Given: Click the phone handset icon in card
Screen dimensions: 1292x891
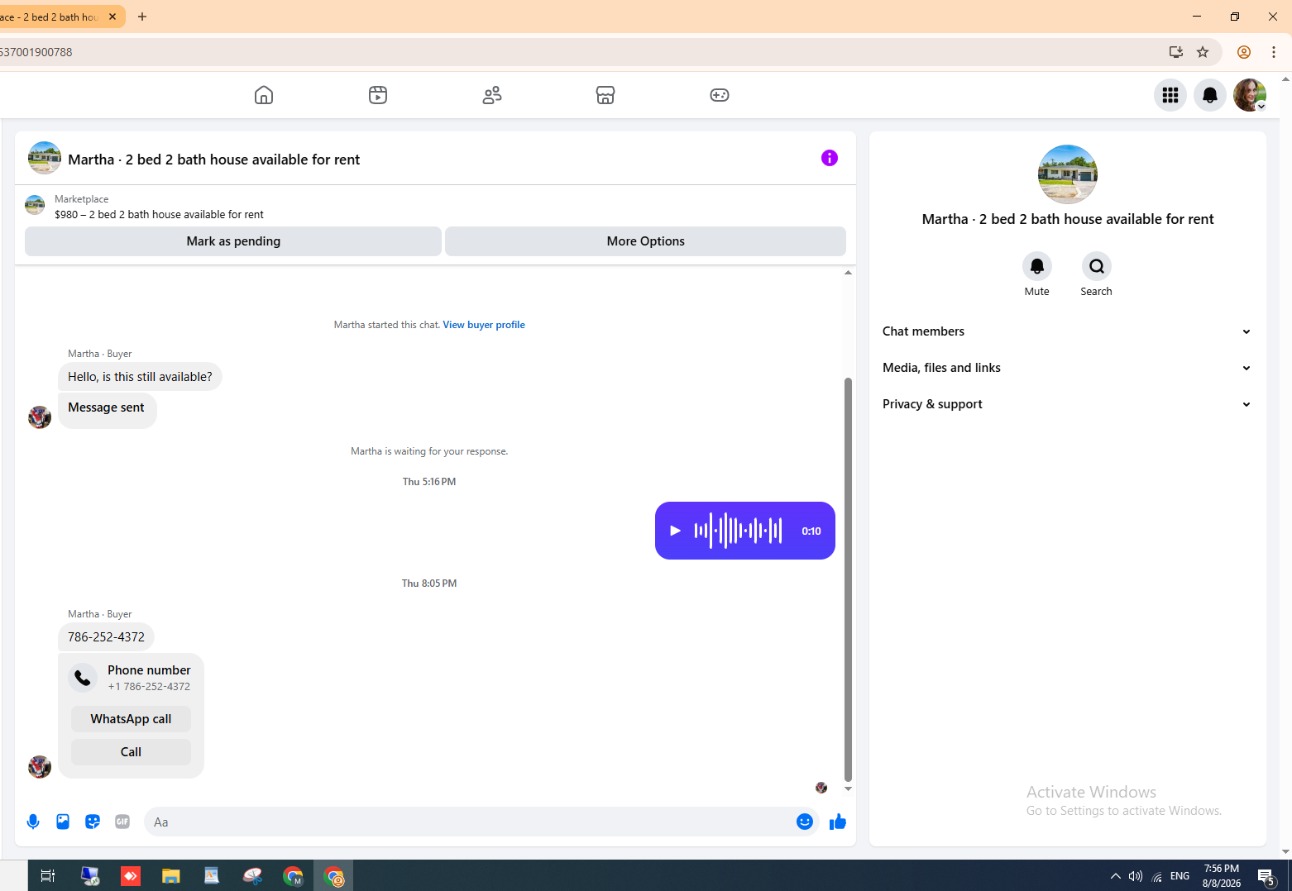Looking at the screenshot, I should (83, 678).
